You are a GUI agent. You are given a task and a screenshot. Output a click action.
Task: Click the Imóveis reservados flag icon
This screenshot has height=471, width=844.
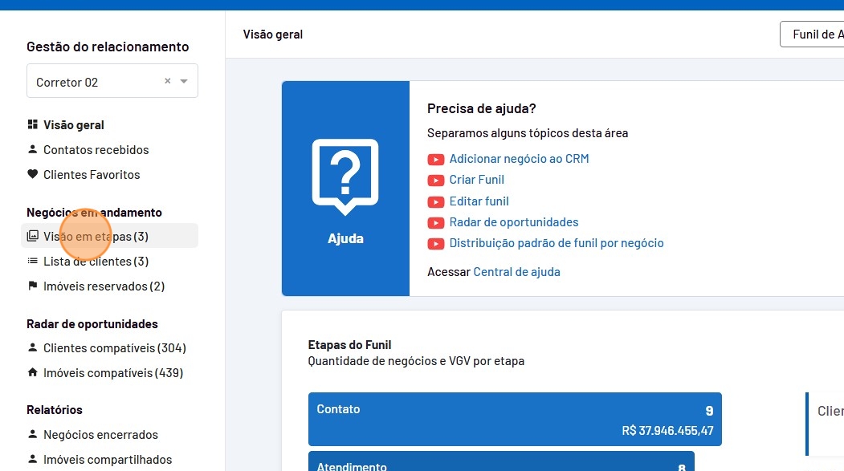[x=32, y=286]
